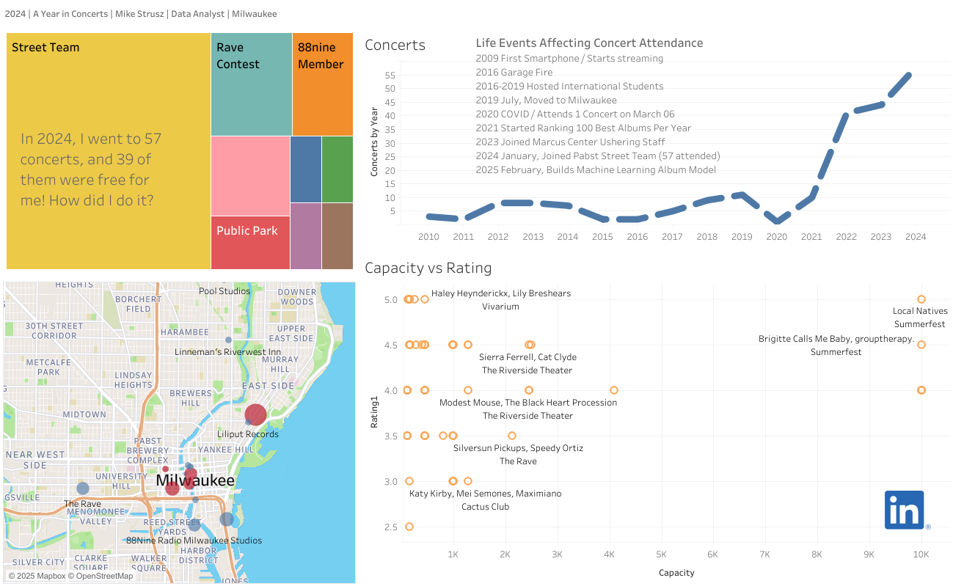The image size is (953, 586).
Task: Click the purple bubble near Reed Street Yards
Action: (227, 519)
